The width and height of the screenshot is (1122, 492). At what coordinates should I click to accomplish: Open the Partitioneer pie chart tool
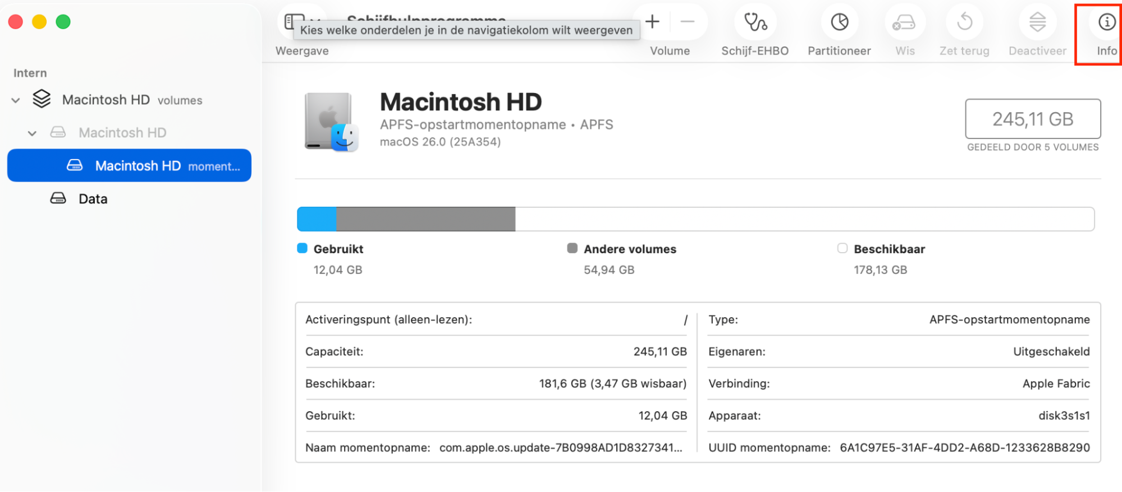pyautogui.click(x=840, y=22)
